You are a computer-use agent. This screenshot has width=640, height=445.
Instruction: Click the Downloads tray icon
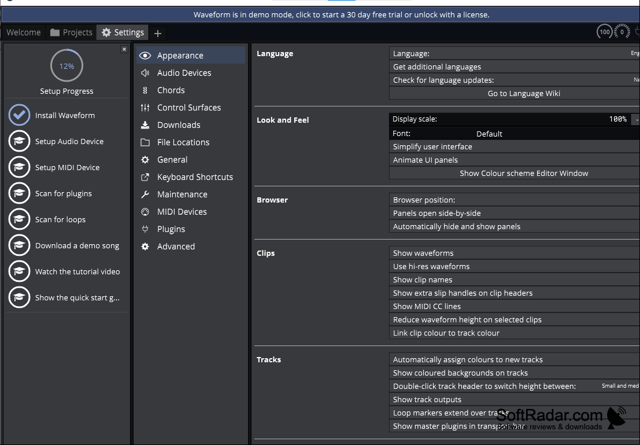tap(145, 125)
